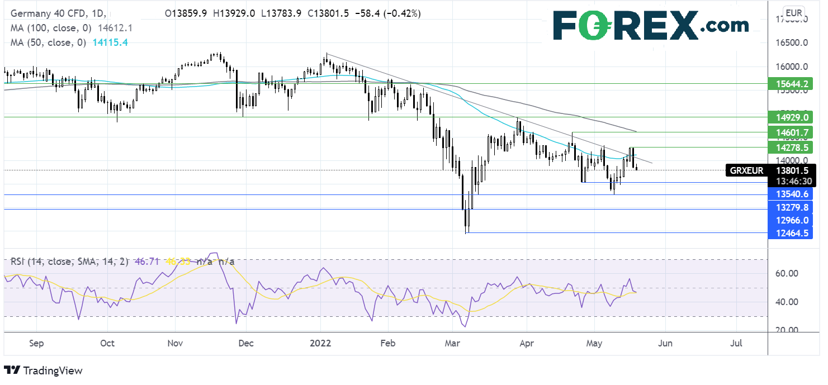Click the 13279.8 price level label
This screenshot has width=828, height=385.
(x=792, y=207)
